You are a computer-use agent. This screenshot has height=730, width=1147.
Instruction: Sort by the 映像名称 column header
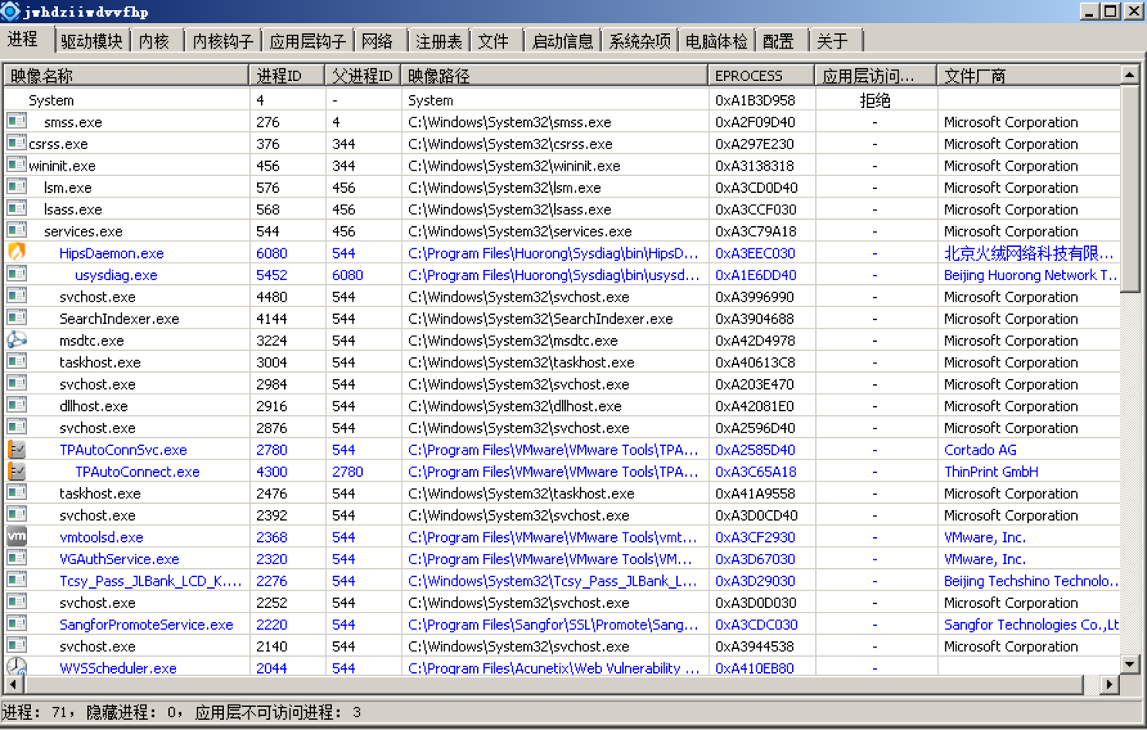pyautogui.click(x=126, y=75)
